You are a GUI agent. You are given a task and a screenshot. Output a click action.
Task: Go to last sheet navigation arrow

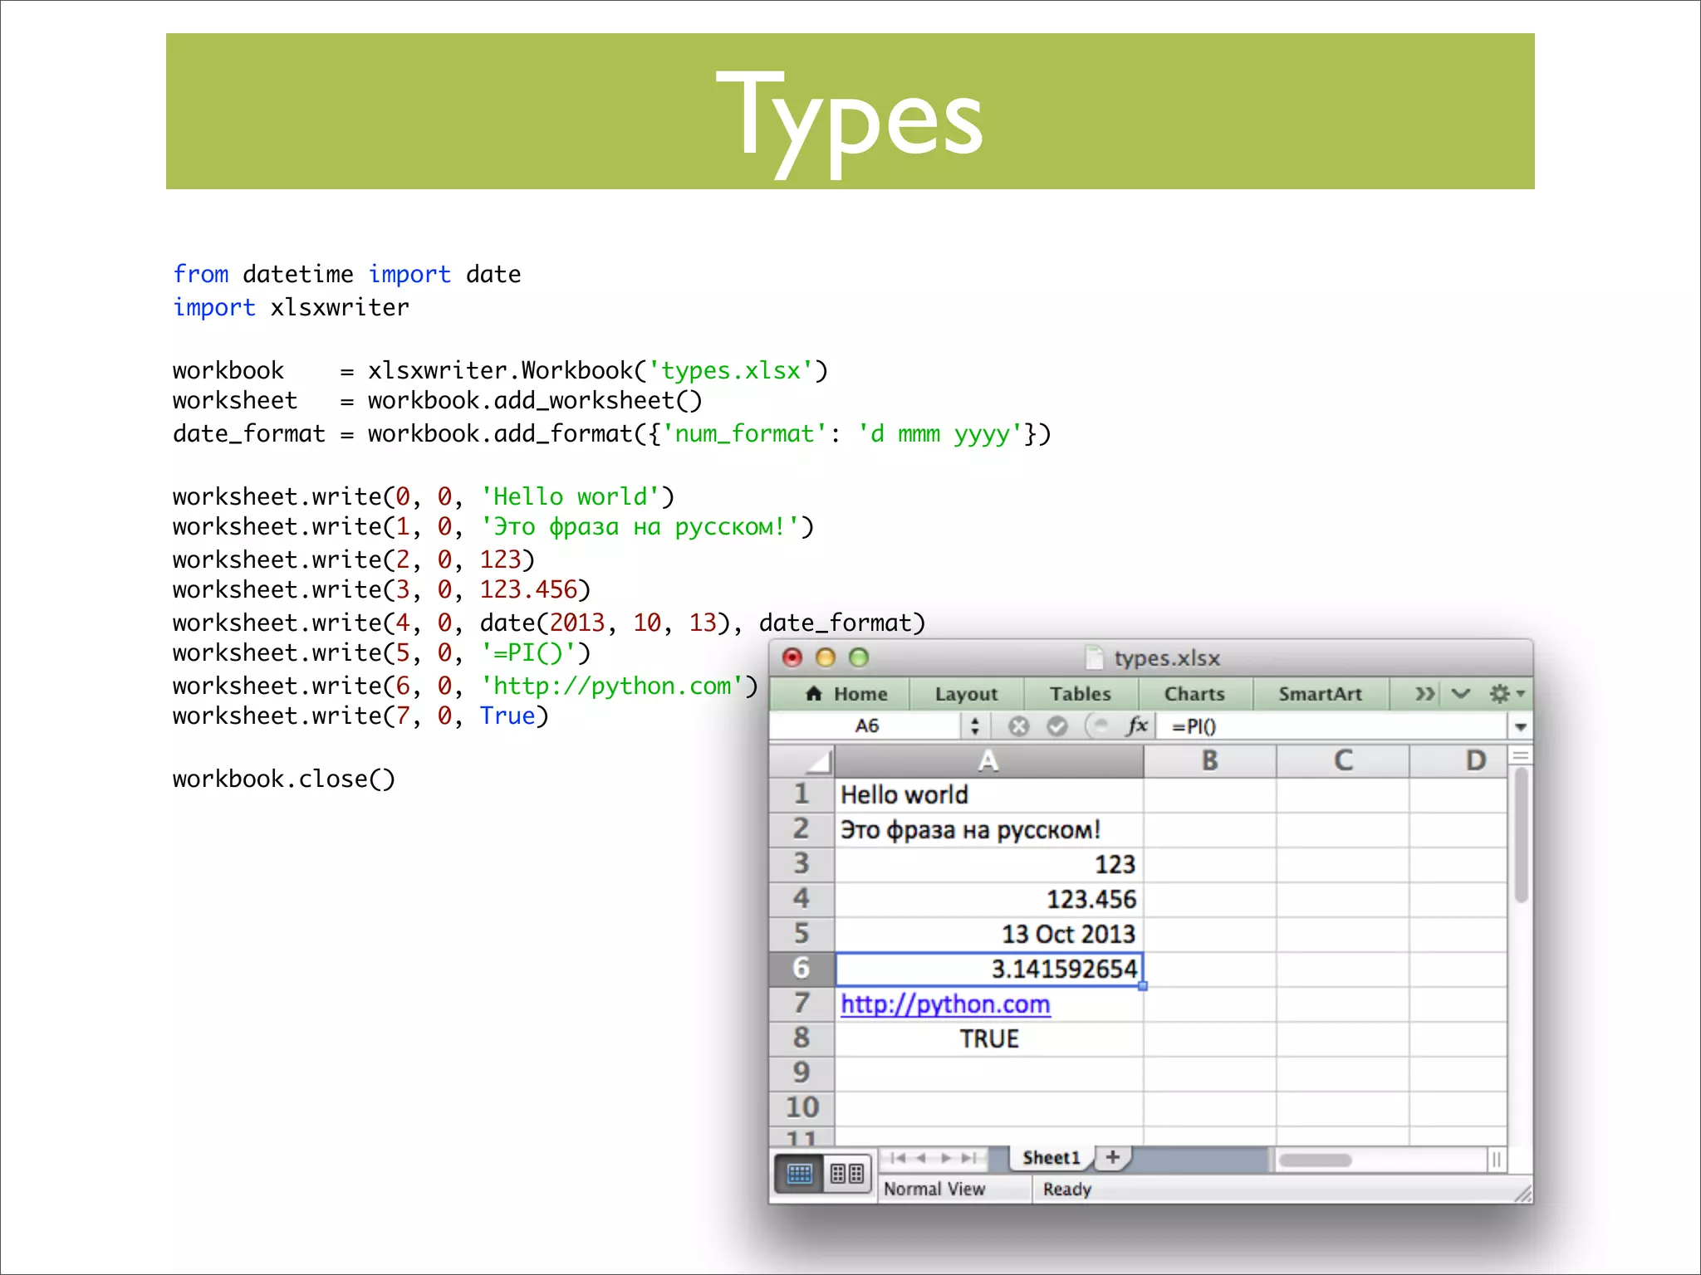point(969,1158)
